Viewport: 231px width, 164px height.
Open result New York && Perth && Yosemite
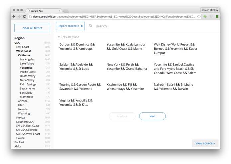pyautogui.click(x=127, y=67)
